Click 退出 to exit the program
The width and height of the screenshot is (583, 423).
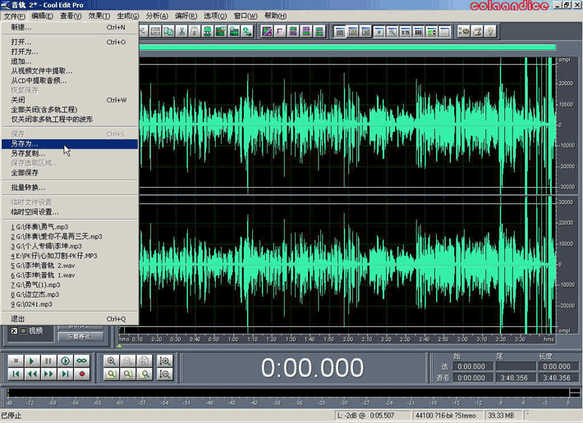18,319
